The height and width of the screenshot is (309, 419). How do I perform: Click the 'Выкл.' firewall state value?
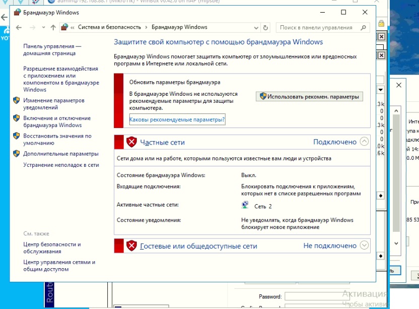coord(249,175)
